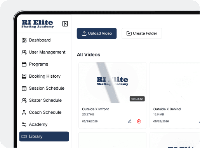Click the Outside X Infront title
The image size is (200, 148).
coord(96,109)
